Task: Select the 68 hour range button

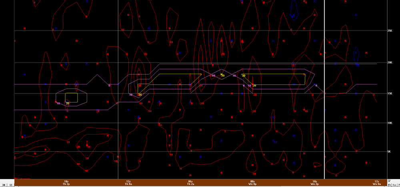Action: pos(11,185)
